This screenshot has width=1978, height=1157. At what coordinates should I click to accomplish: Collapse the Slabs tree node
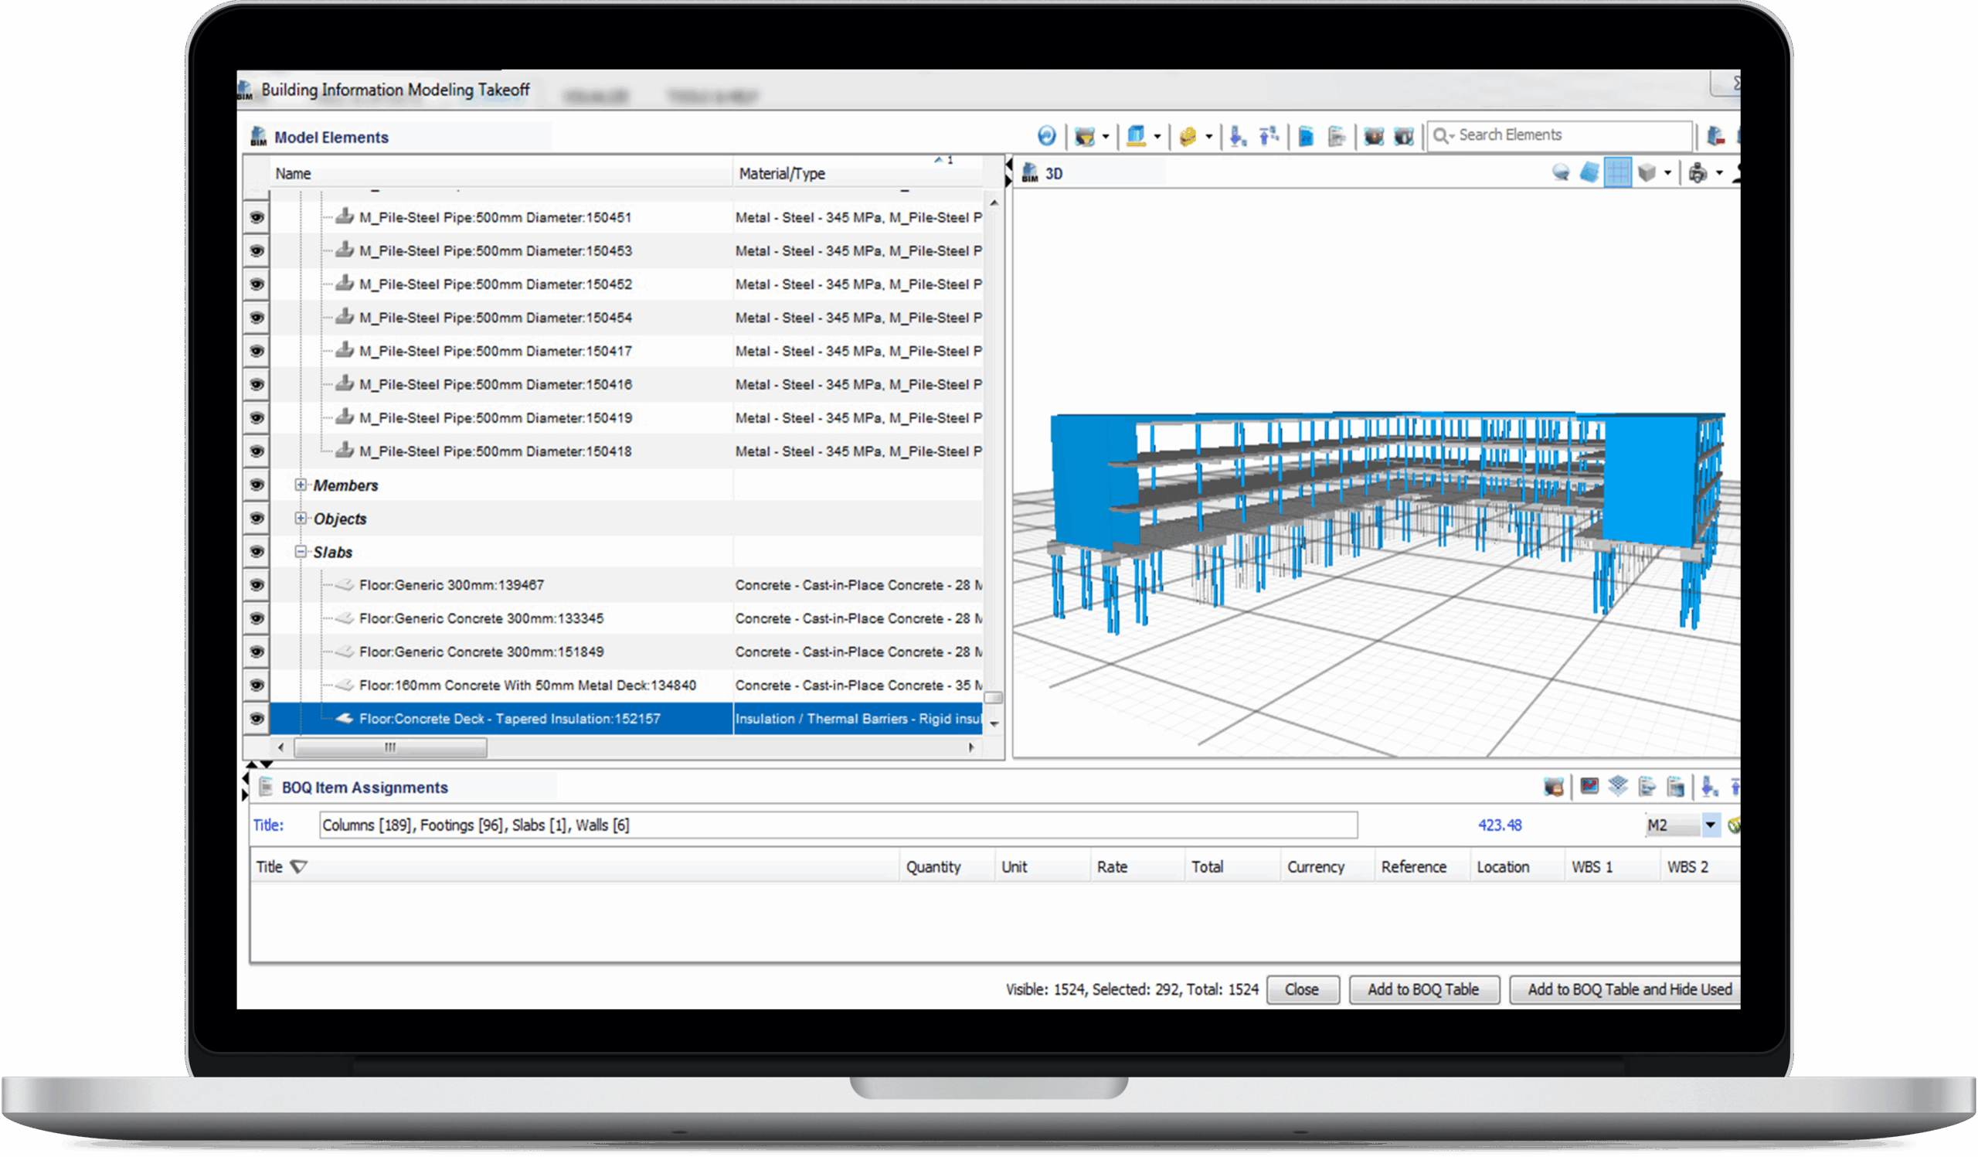pos(301,552)
